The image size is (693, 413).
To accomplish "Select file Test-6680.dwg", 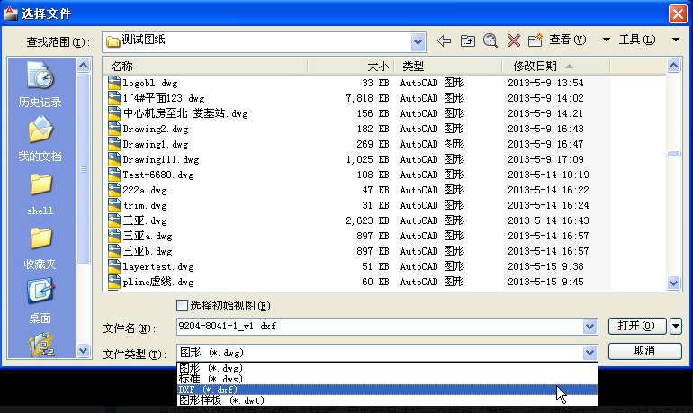I will (x=158, y=175).
